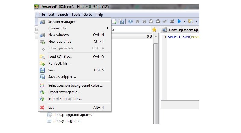
Task: Click the Session manager menu icon
Action: coord(42,22)
